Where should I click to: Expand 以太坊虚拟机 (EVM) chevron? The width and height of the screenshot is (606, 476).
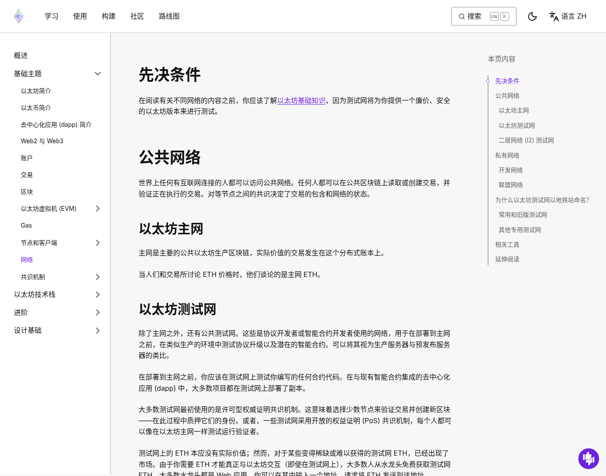coord(98,209)
